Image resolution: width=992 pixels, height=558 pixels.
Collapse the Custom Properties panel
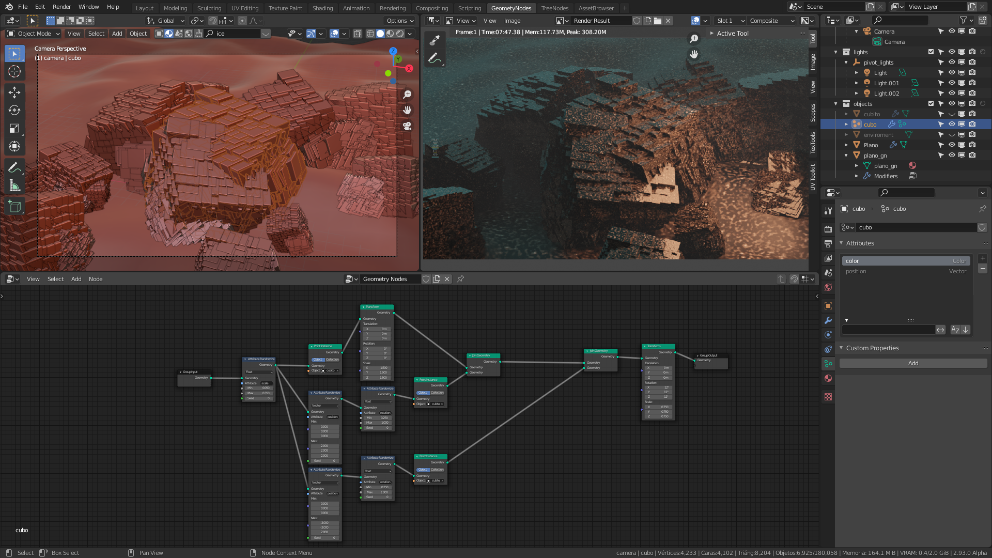coord(842,348)
